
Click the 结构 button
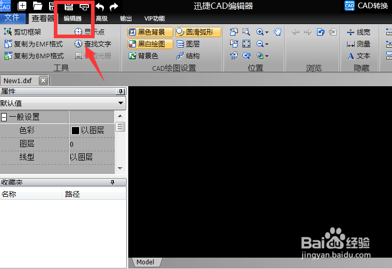(x=188, y=56)
